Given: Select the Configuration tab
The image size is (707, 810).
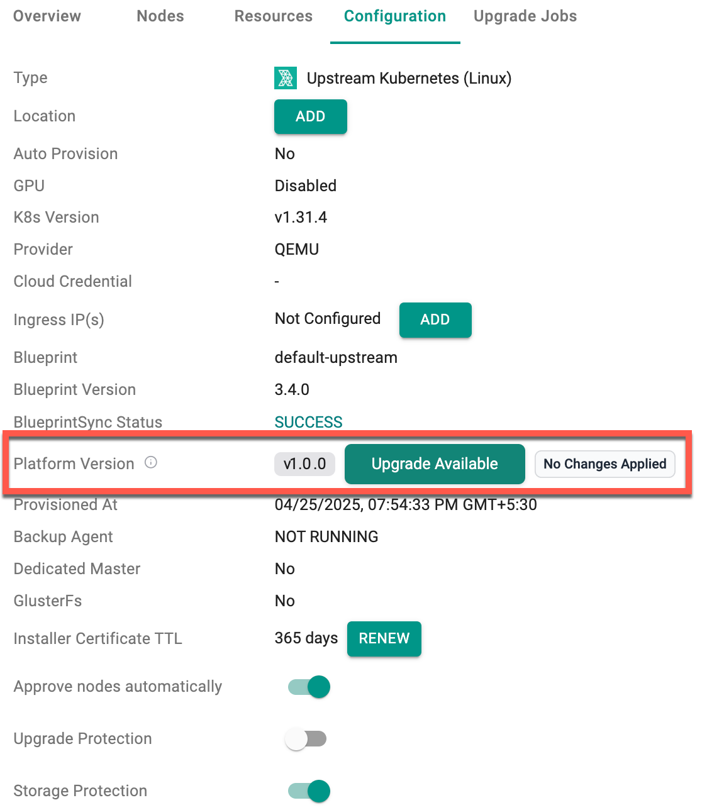Looking at the screenshot, I should (395, 16).
